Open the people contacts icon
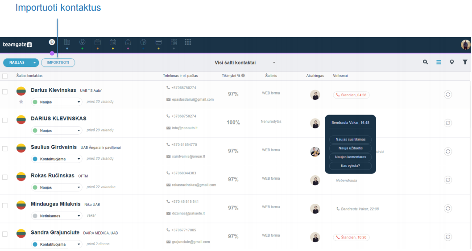Screen dimensions: 472x251 coord(82,42)
